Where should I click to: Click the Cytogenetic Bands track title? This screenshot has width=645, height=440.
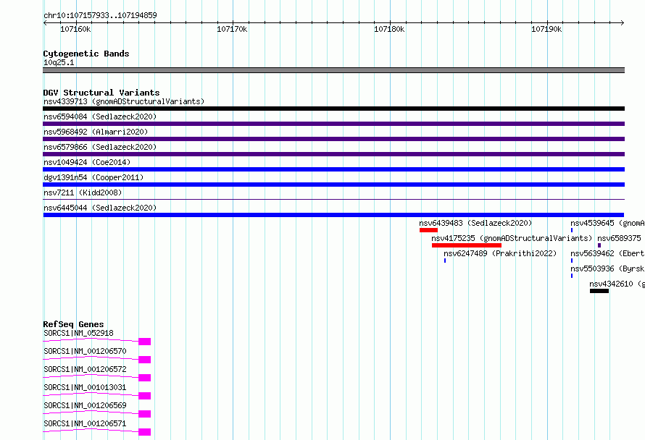click(x=86, y=54)
